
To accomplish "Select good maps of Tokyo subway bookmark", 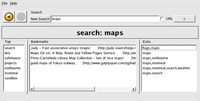I will pyautogui.click(x=83, y=63).
